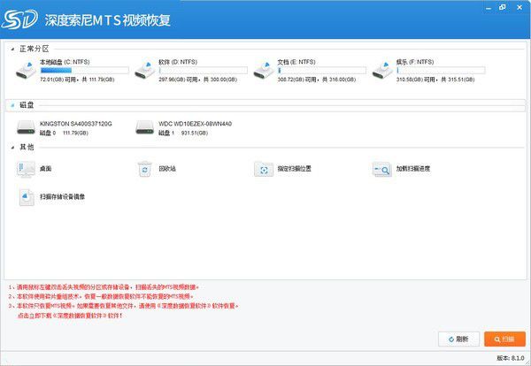Click the D: drive usage bar
This screenshot has height=366, width=531.
(204, 71)
